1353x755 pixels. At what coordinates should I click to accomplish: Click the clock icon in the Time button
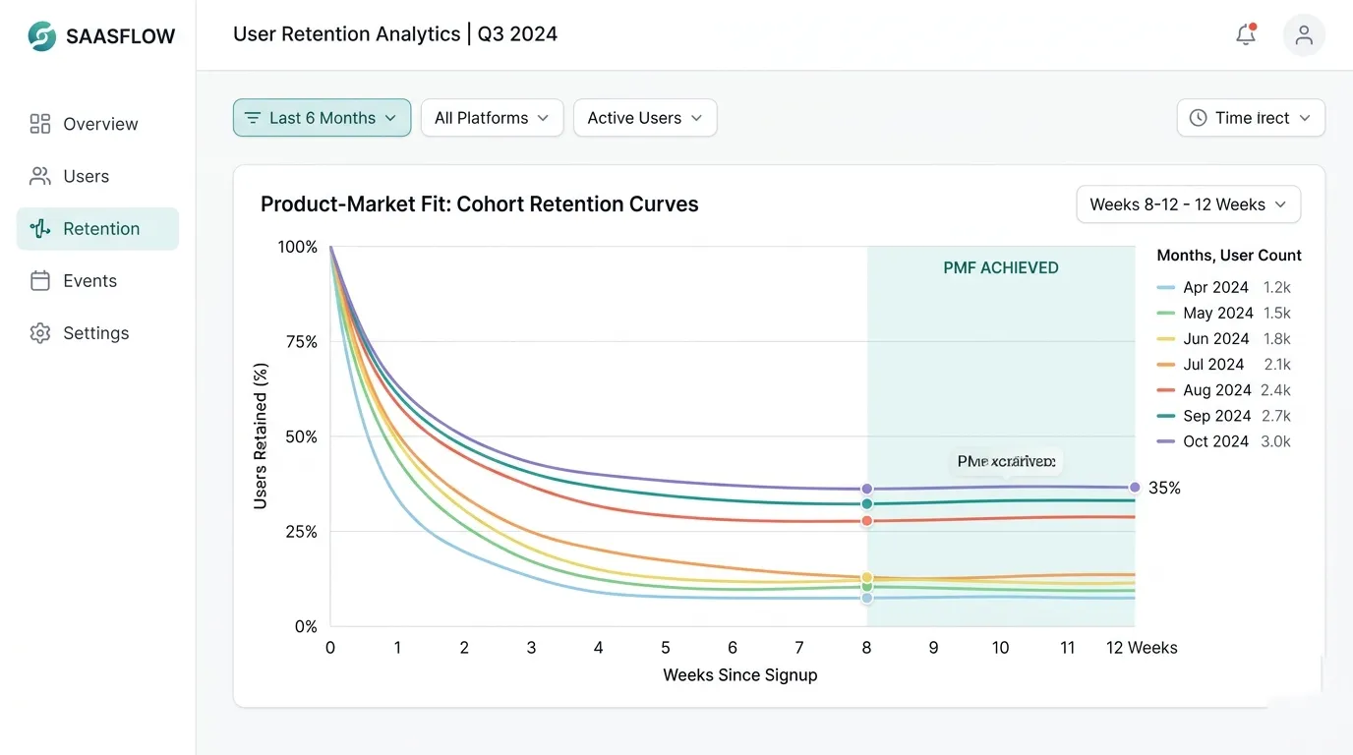tap(1198, 118)
